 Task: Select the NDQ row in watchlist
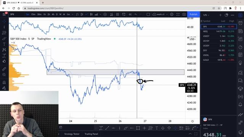(218, 31)
